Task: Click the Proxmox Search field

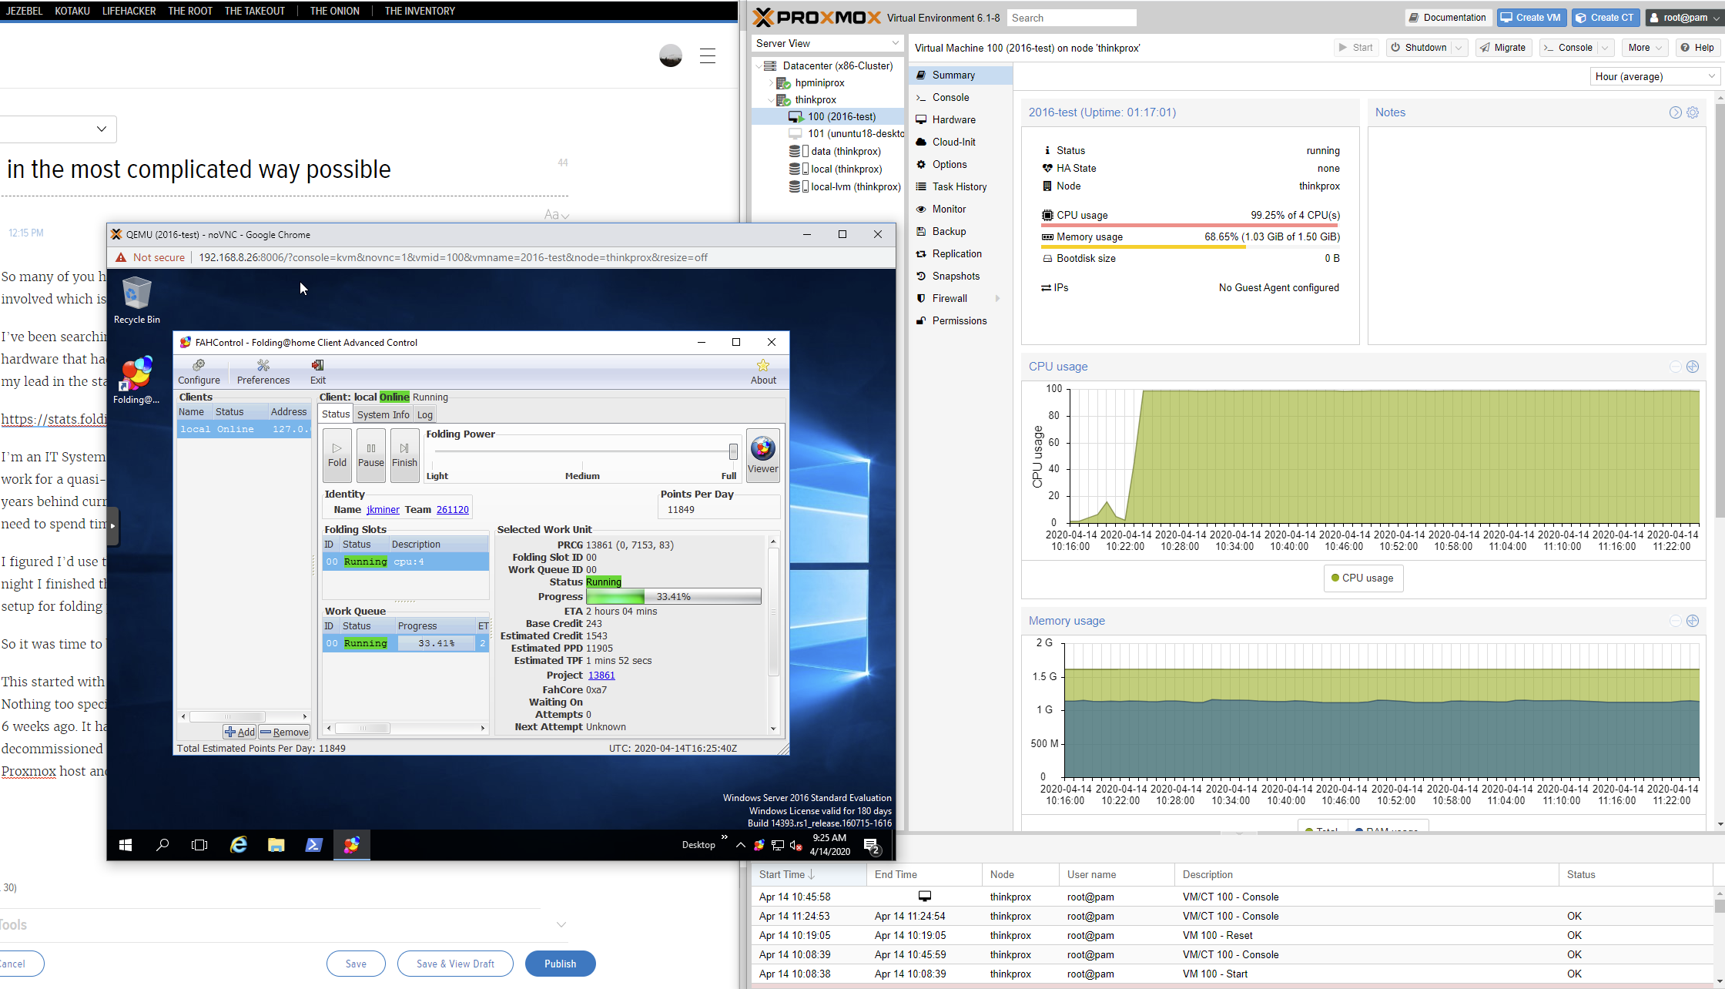Action: [1071, 18]
